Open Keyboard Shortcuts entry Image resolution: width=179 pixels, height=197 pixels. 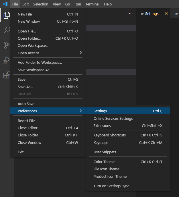pos(128,135)
